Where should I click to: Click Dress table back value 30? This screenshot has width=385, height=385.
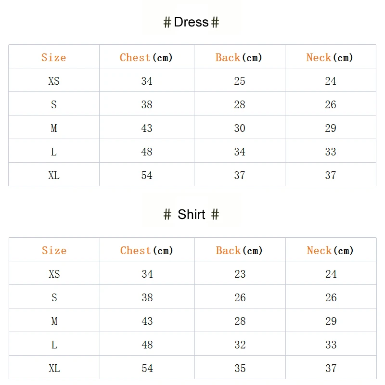pyautogui.click(x=239, y=128)
